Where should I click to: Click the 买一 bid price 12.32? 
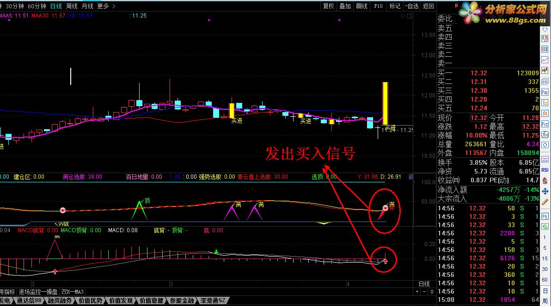point(478,73)
